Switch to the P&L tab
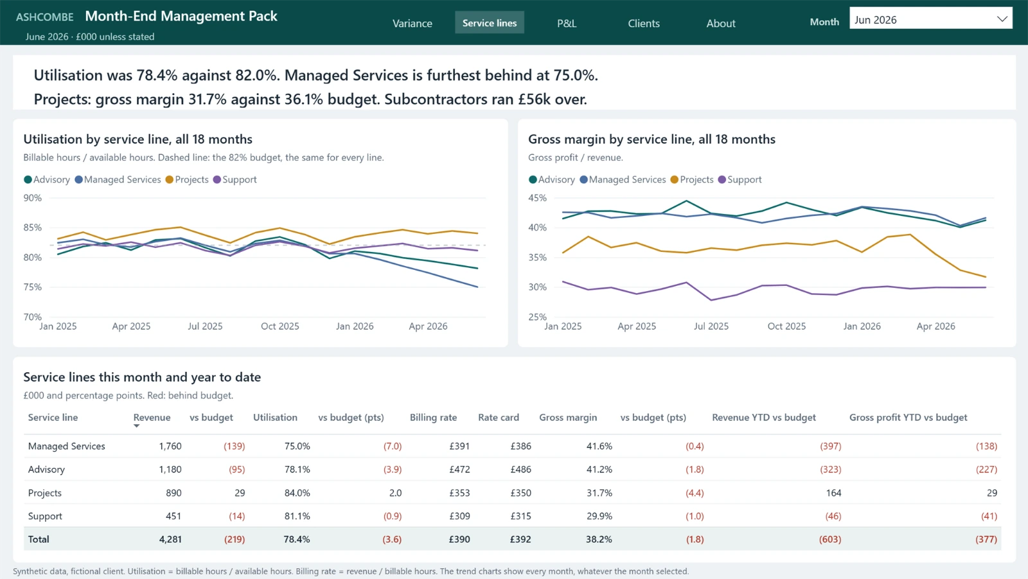The width and height of the screenshot is (1028, 579). pos(567,23)
